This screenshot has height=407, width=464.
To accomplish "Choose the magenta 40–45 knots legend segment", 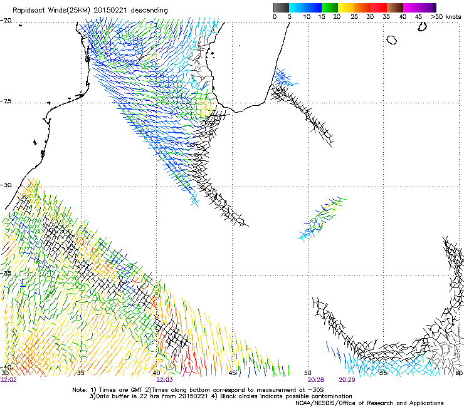I will coord(411,8).
